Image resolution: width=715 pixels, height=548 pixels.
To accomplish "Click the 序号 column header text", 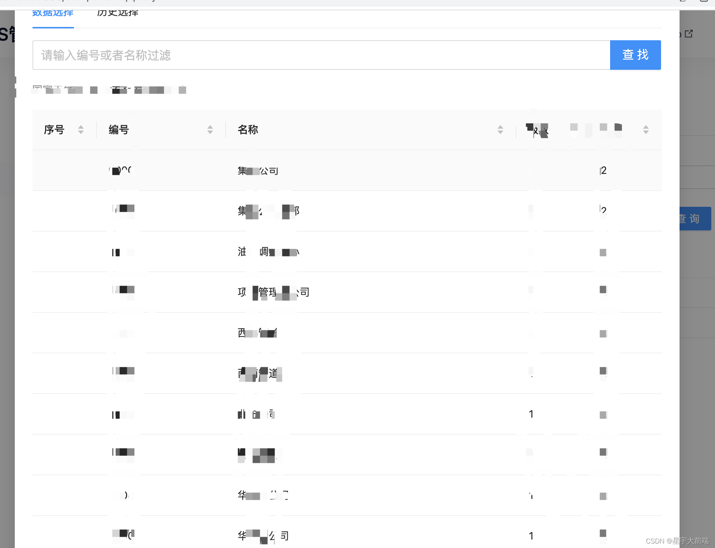I will 54,130.
